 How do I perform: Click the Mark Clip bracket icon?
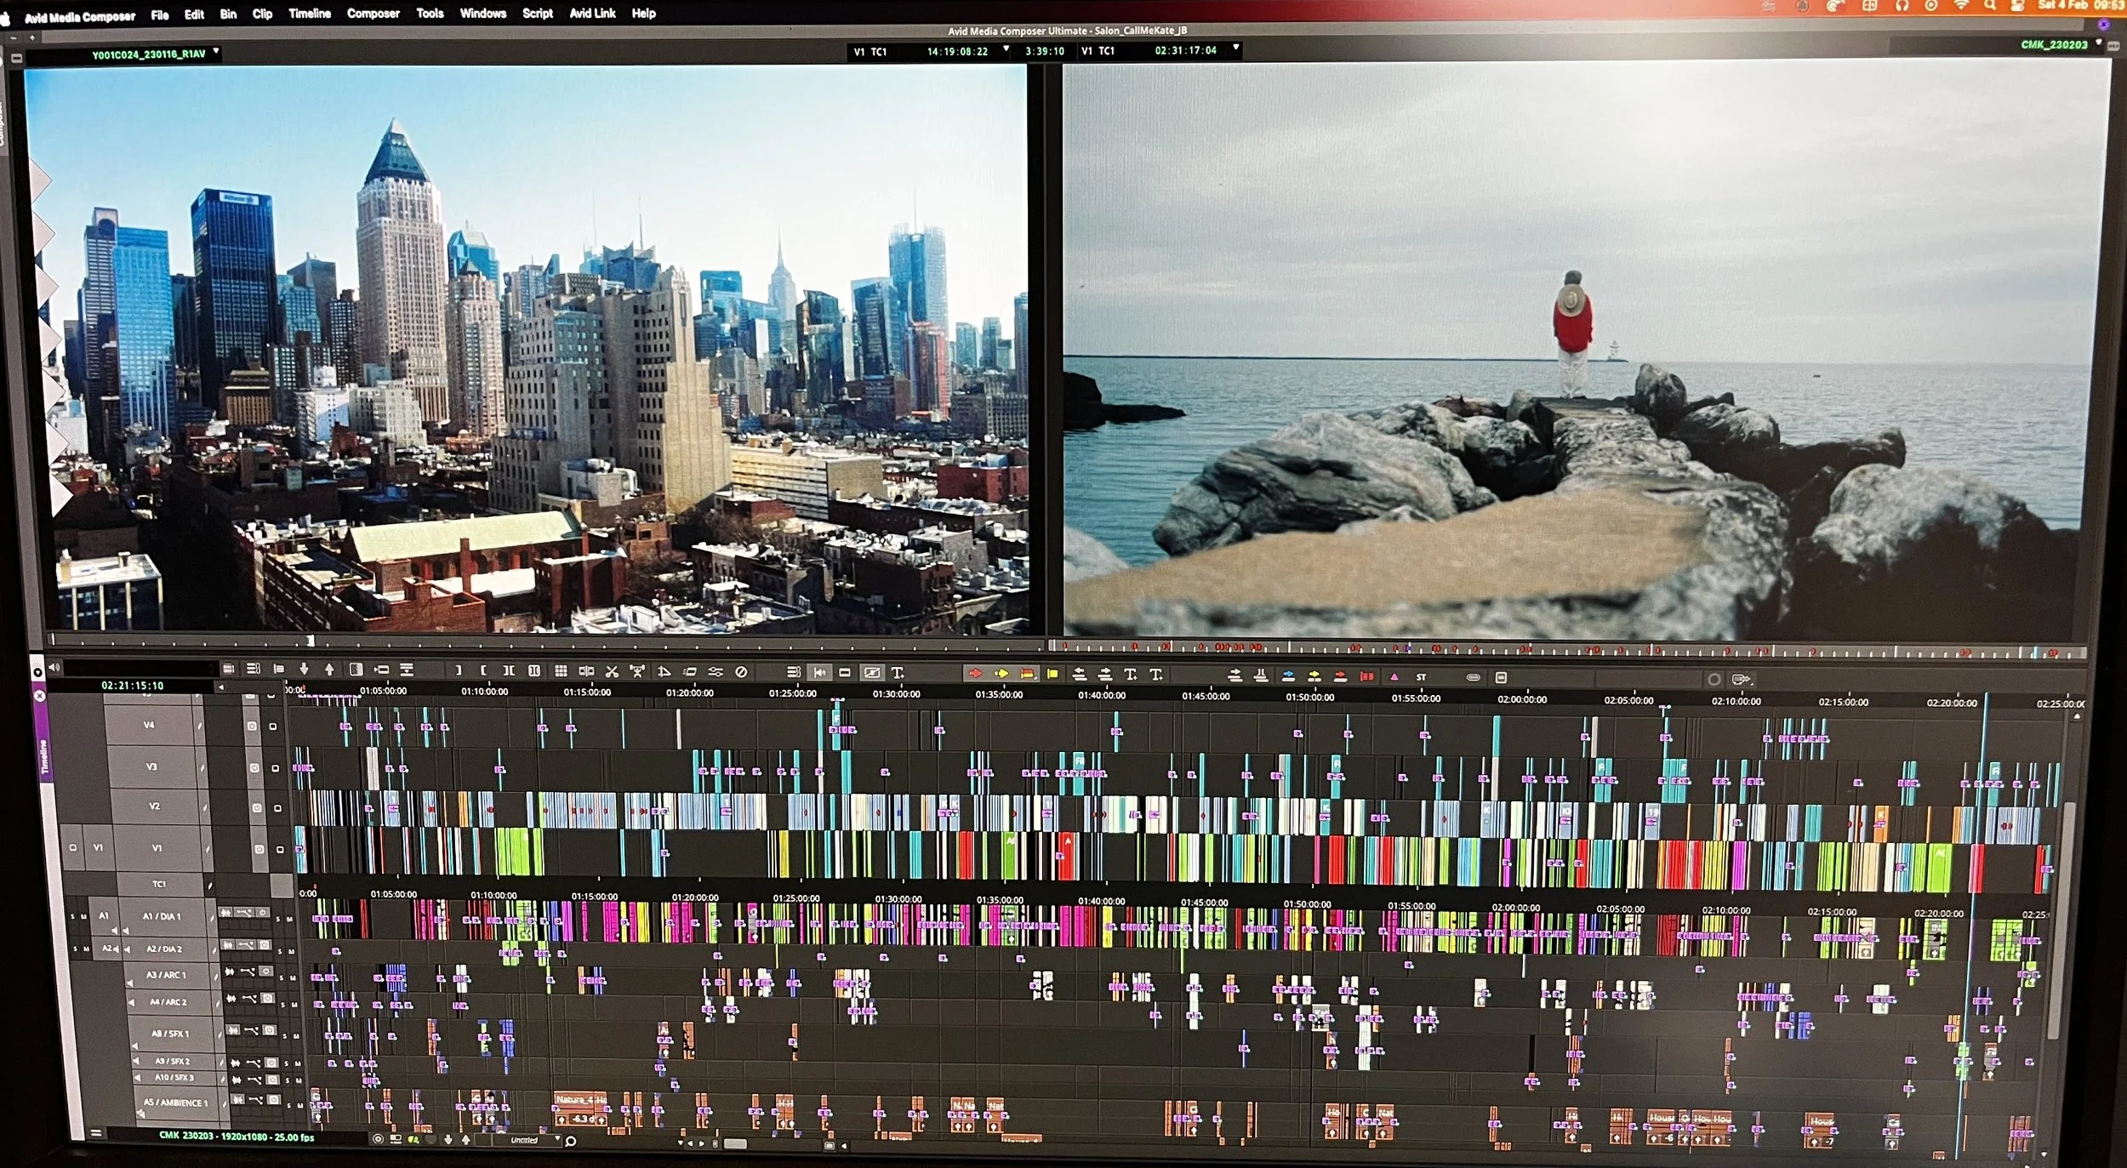tap(509, 670)
